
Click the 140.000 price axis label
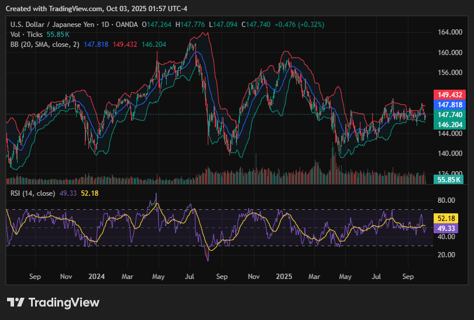pyautogui.click(x=449, y=154)
